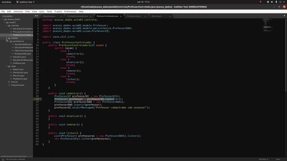Open the clock and calendar panel
The width and height of the screenshot is (287, 161).
143,2
